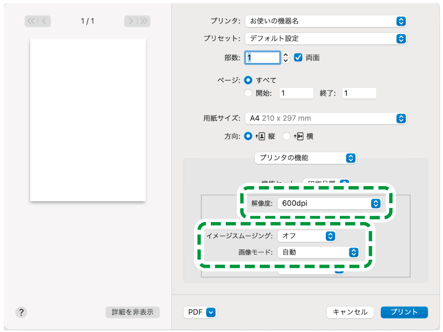443x332 pixels.
Task: Uncheck the 両面 duplex checkbox
Action: click(298, 57)
